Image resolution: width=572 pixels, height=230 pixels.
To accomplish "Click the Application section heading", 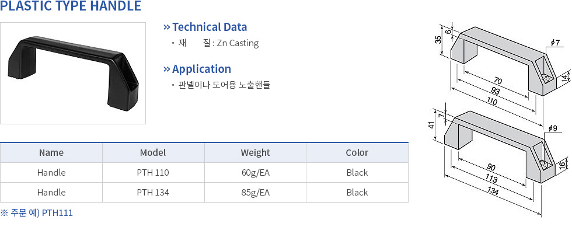I will (x=201, y=69).
